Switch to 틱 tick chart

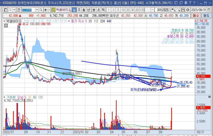[103, 10]
